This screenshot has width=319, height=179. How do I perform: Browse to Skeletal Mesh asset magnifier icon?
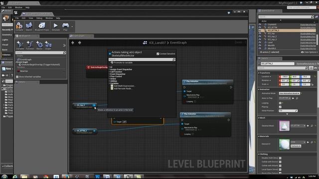(x=312, y=126)
